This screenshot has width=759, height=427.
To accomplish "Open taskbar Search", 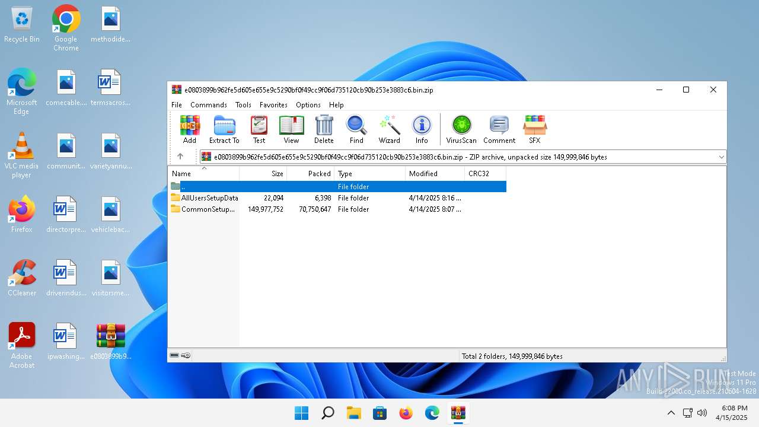I will [328, 413].
